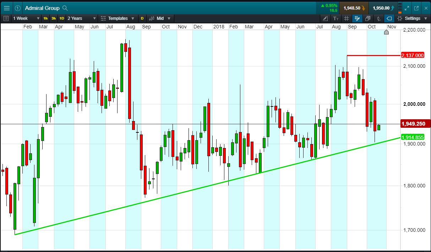This screenshot has height=252, width=431.
Task: Select the green ascending trendline
Action: 207,186
